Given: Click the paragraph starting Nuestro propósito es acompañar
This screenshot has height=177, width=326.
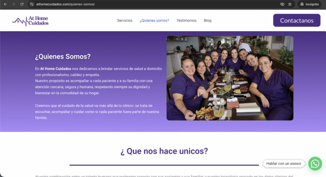Looking at the screenshot, I should (x=94, y=87).
